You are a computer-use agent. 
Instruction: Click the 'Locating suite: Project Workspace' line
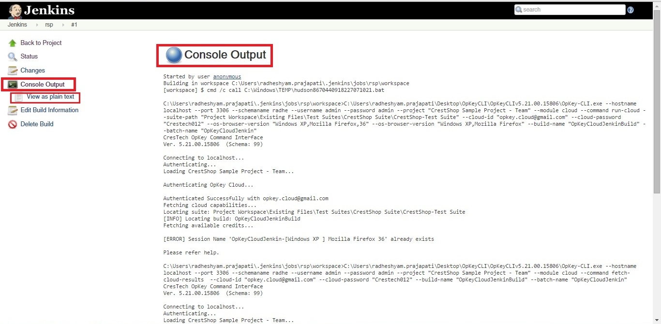(x=314, y=212)
